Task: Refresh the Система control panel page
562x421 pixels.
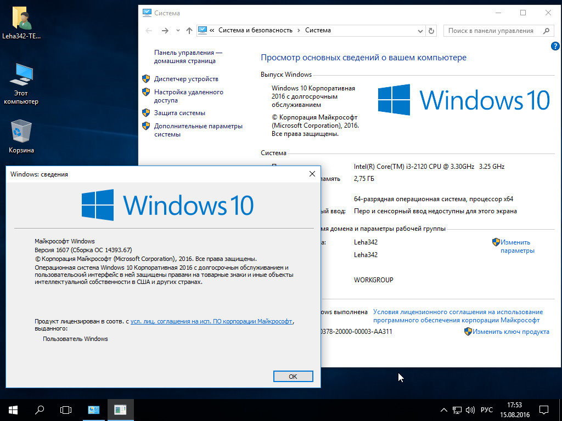Action: pyautogui.click(x=431, y=31)
